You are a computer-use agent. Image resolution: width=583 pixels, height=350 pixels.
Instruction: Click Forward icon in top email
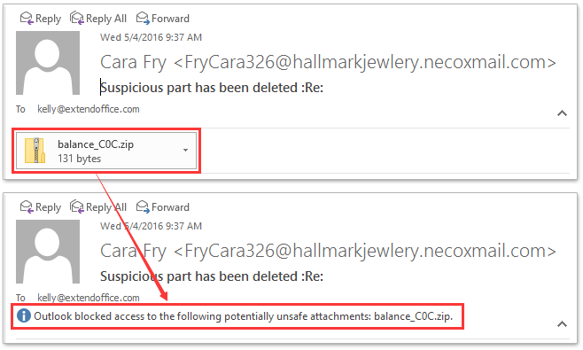tap(143, 18)
